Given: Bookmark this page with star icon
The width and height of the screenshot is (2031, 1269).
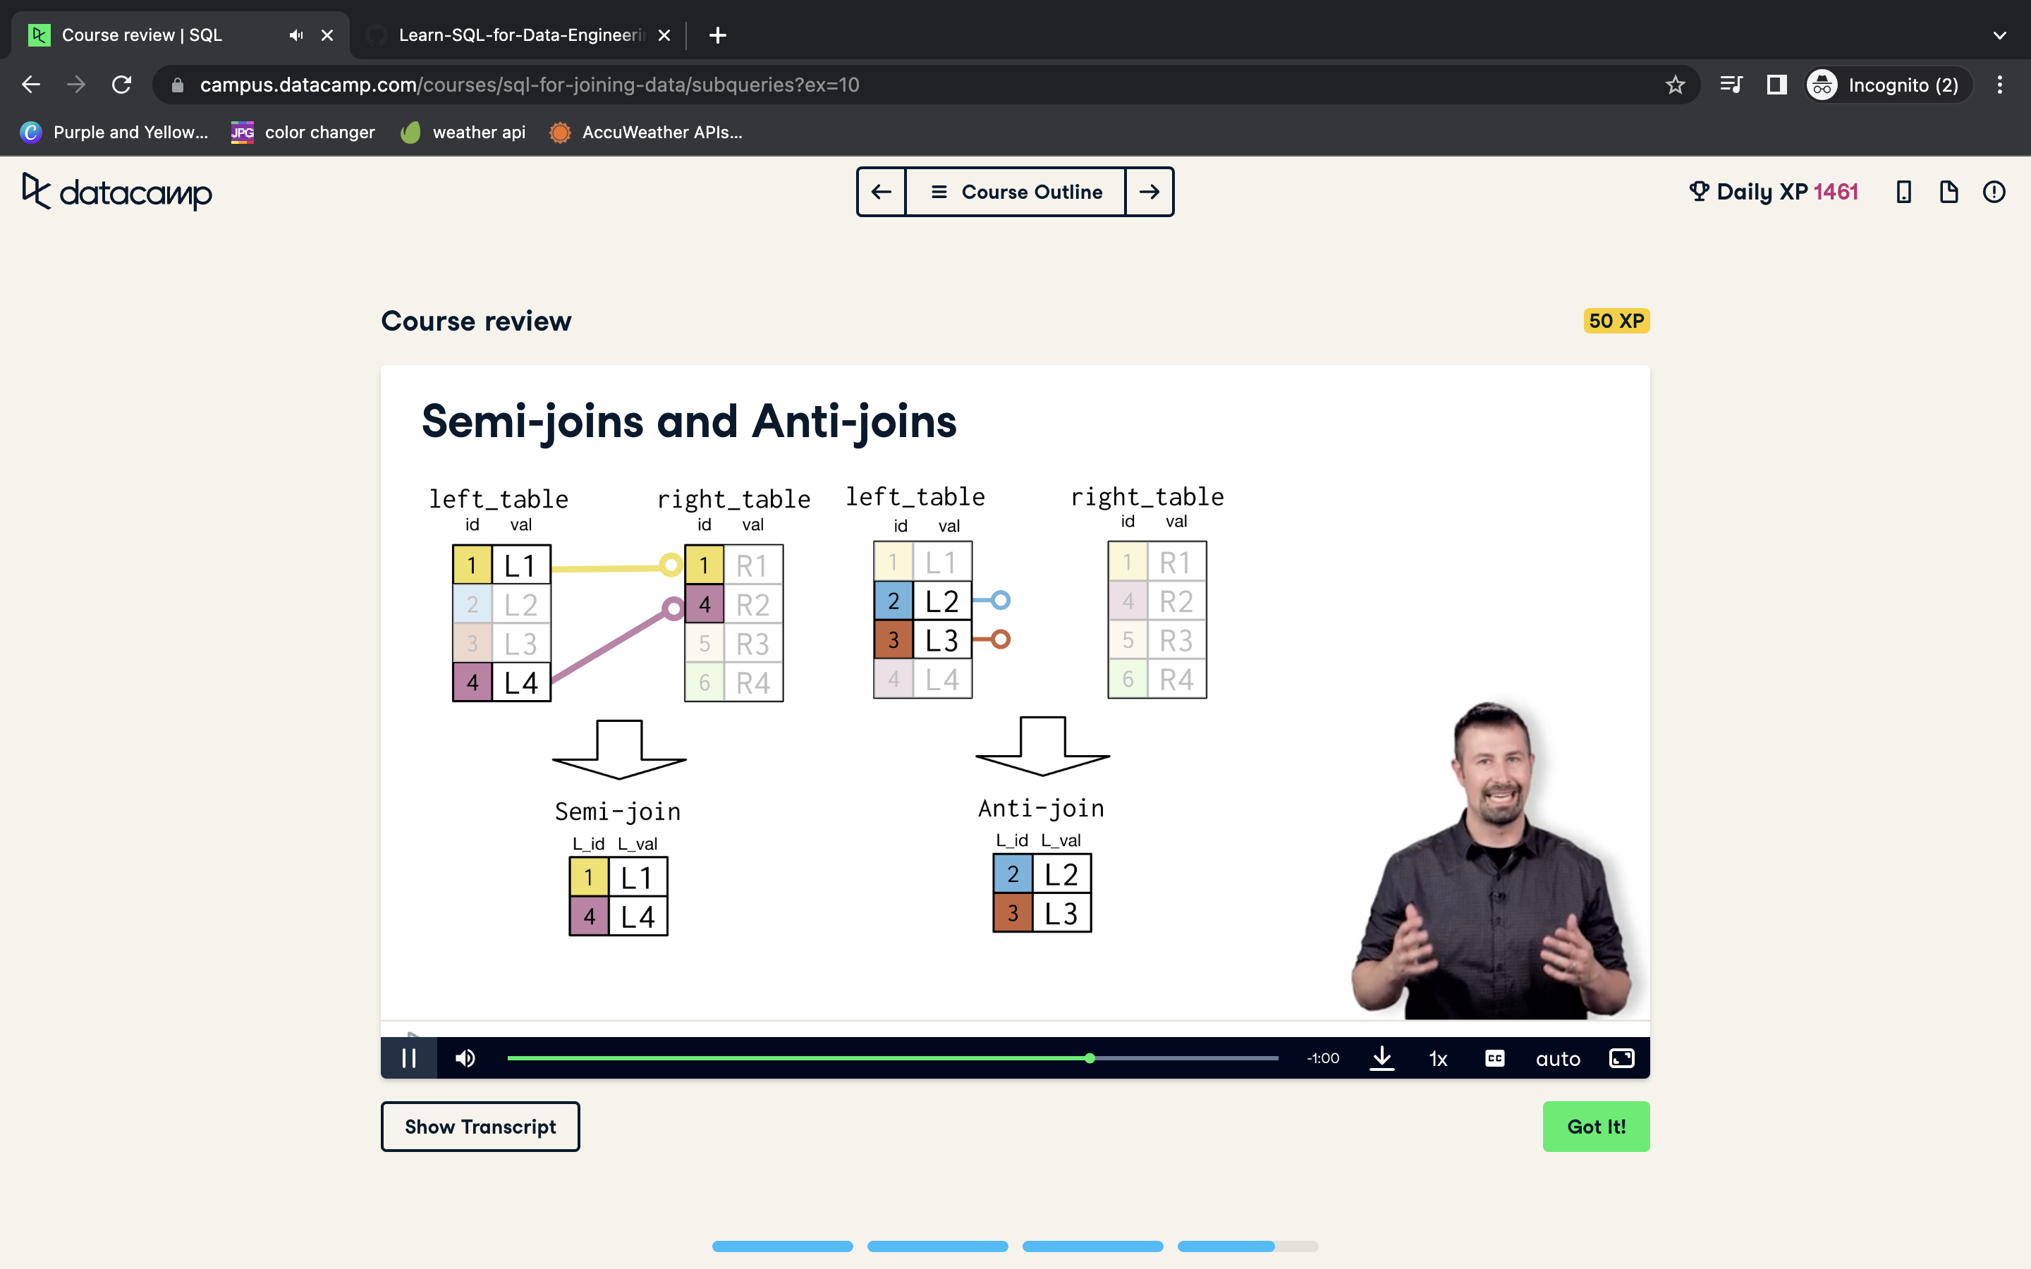Looking at the screenshot, I should click(1675, 85).
